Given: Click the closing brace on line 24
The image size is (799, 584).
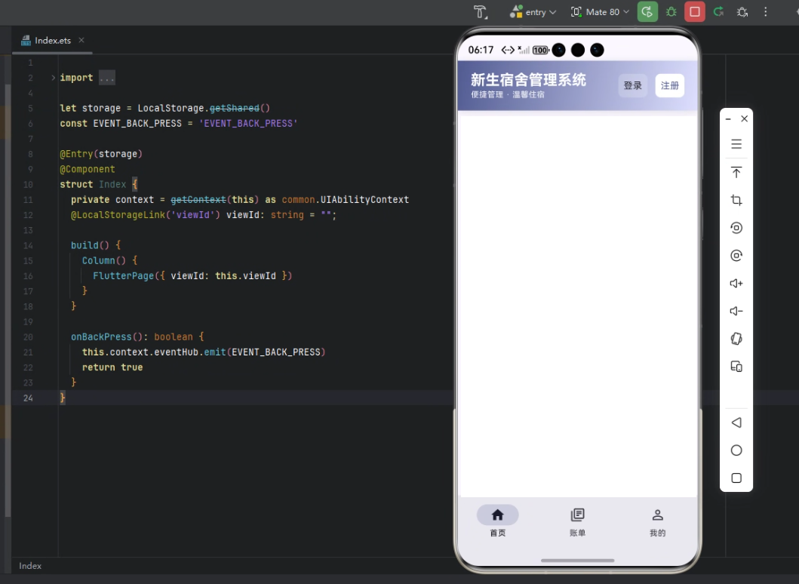Looking at the screenshot, I should click(x=63, y=398).
